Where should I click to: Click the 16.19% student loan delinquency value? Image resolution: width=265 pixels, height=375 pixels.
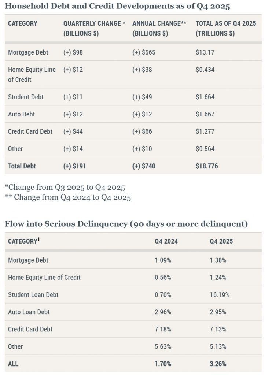tap(220, 295)
